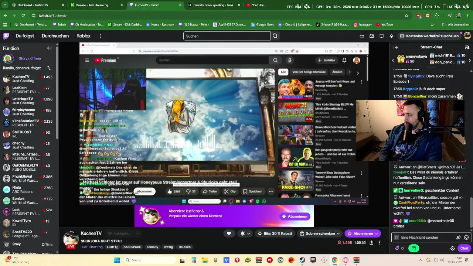Open the whispers speech bubble icon
Viewport: 473px width, 266px height.
click(381, 36)
